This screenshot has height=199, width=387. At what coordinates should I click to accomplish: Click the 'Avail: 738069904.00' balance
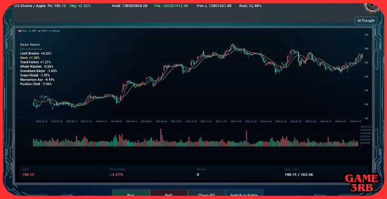pos(129,6)
